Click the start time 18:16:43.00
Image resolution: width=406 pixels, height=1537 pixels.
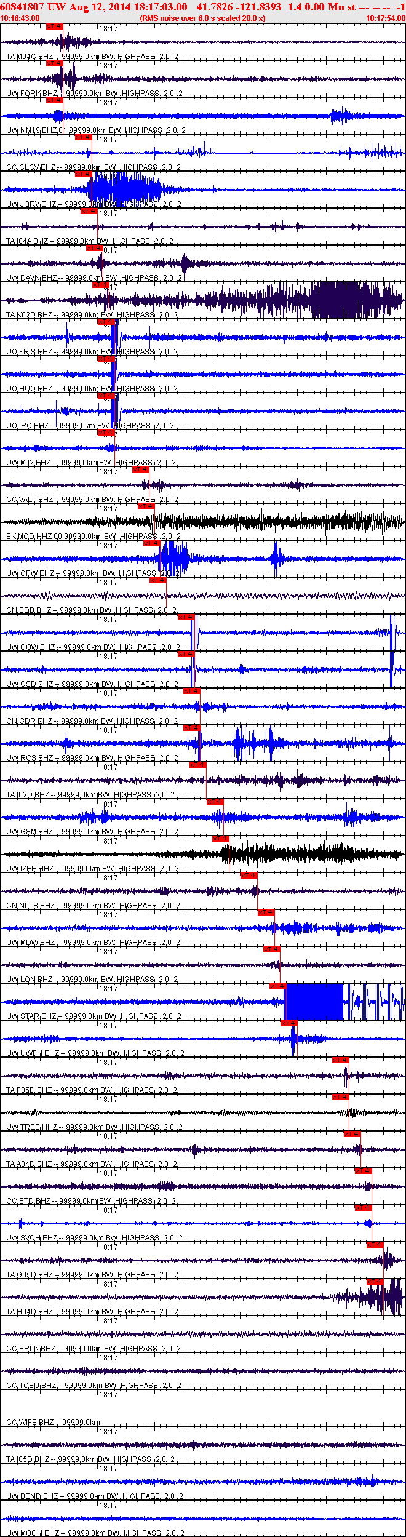tap(20, 18)
